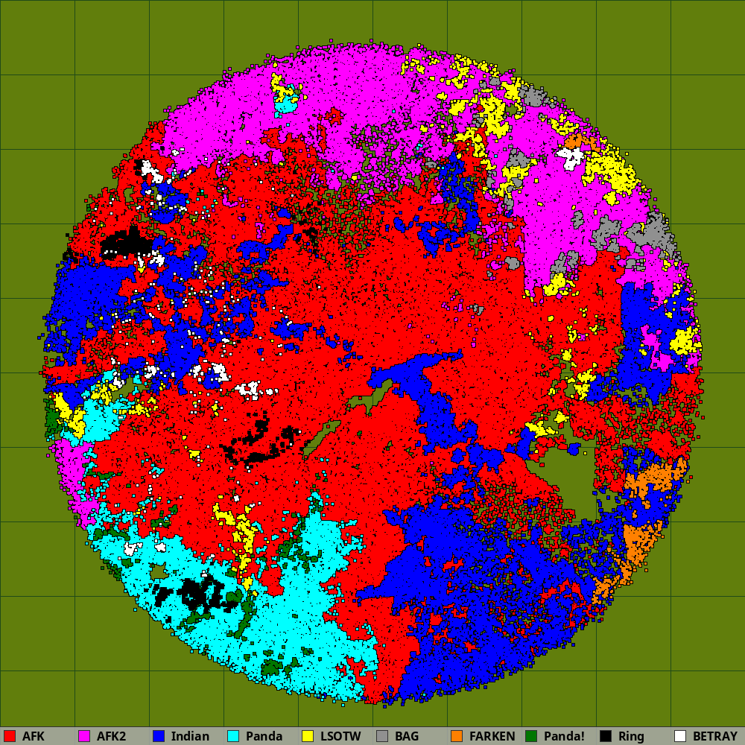Image resolution: width=745 pixels, height=745 pixels.
Task: Select the gray BAG legend square
Action: 382,736
